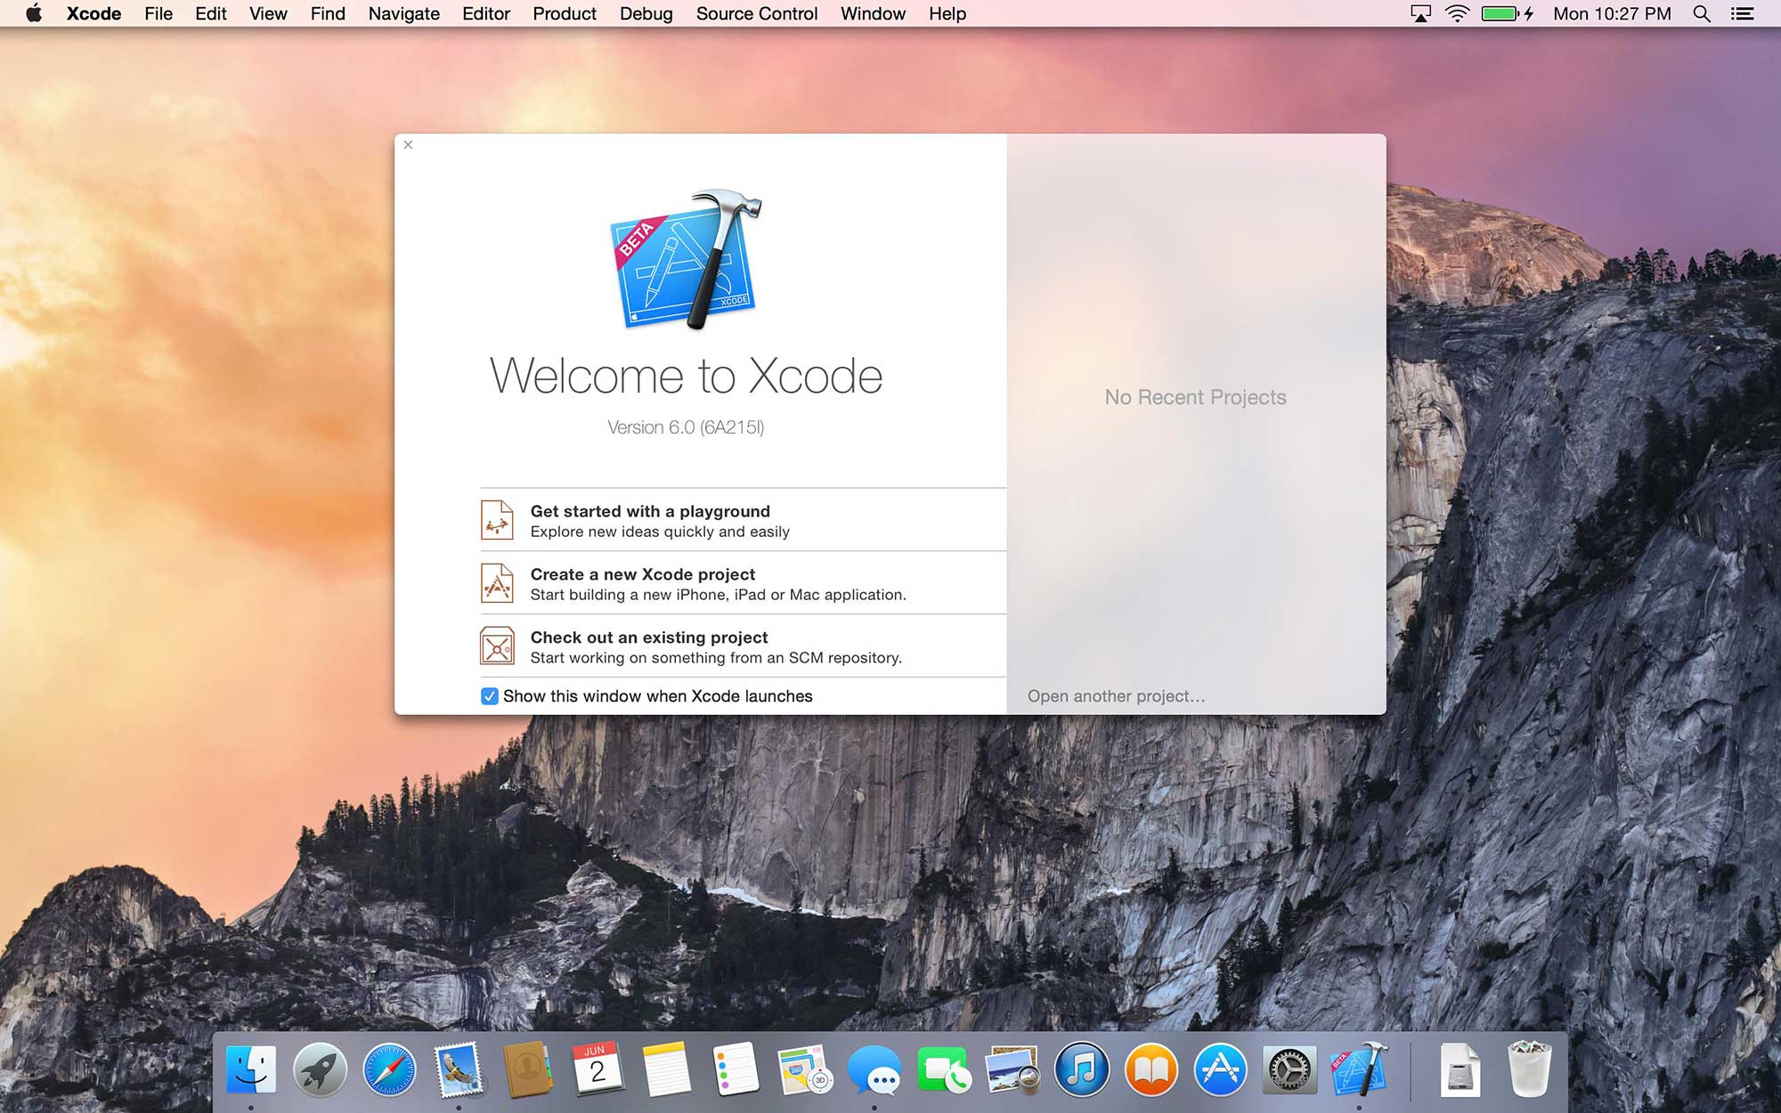The height and width of the screenshot is (1113, 1781).
Task: Select Get started with a playground
Action: (650, 511)
